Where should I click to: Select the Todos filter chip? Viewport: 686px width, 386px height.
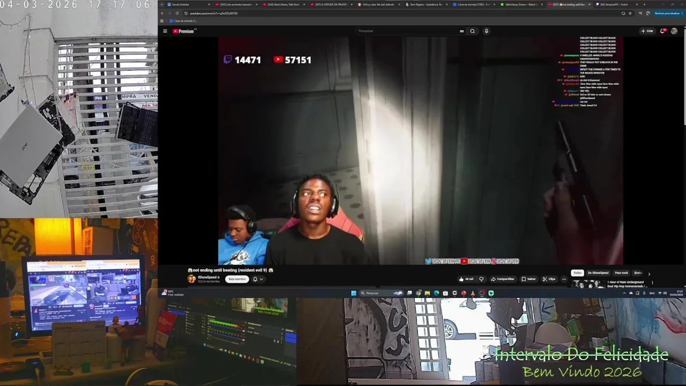click(577, 273)
